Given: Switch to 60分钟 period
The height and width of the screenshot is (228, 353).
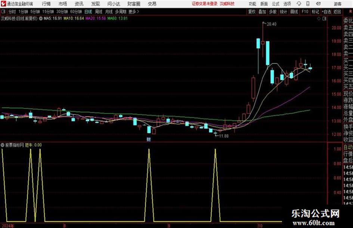Looking at the screenshot, I should pyautogui.click(x=76, y=12).
